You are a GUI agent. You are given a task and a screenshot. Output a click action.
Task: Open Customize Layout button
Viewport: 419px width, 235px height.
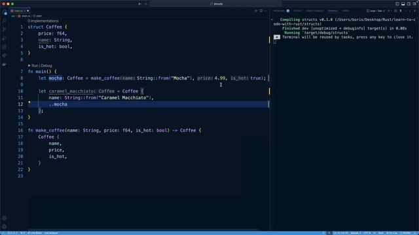(x=414, y=4)
